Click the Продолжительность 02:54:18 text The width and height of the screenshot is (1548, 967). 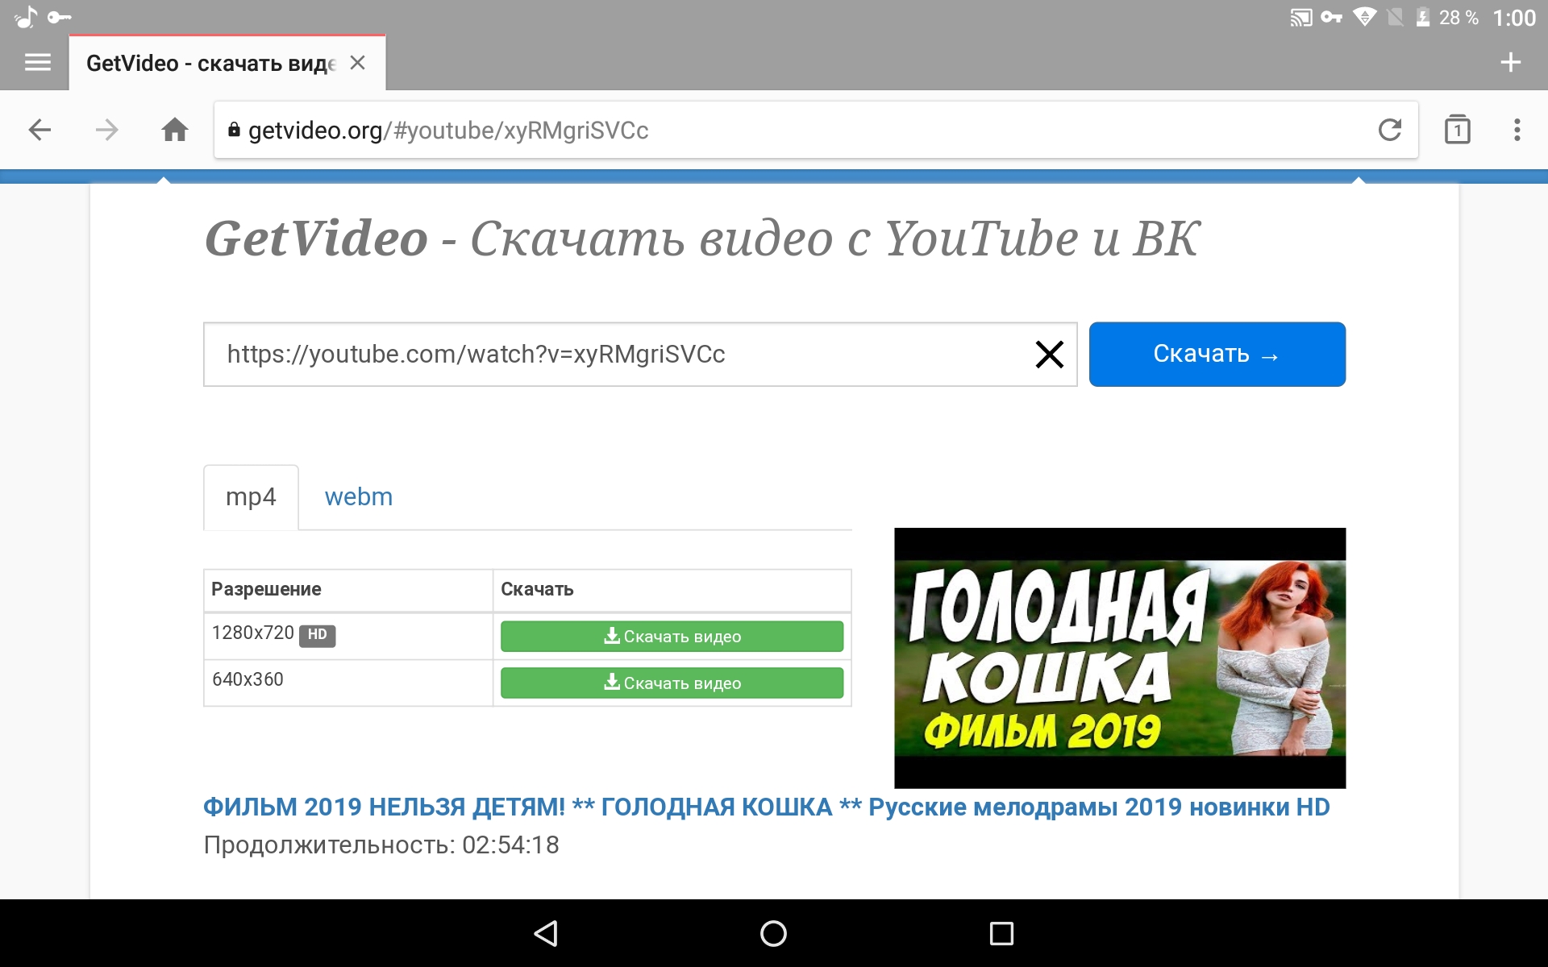[381, 845]
